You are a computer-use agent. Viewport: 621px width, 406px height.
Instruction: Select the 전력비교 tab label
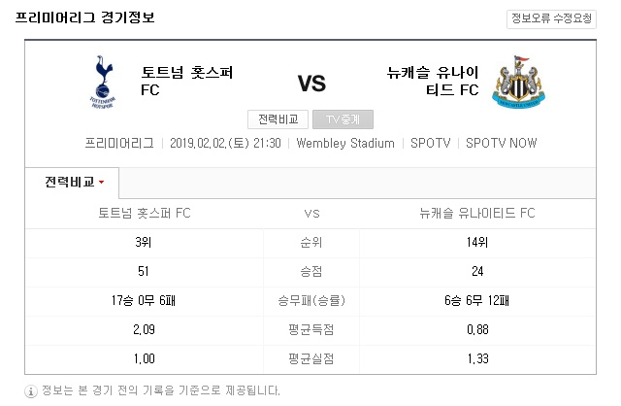coord(70,182)
